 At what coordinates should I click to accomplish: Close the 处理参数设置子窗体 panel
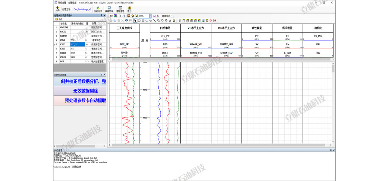pyautogui.click(x=105, y=15)
